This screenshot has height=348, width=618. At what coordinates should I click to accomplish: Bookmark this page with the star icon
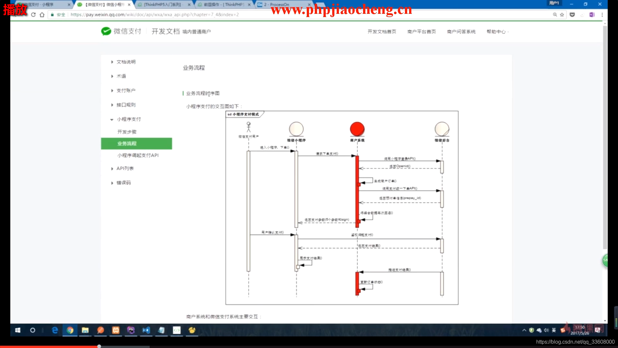(562, 15)
